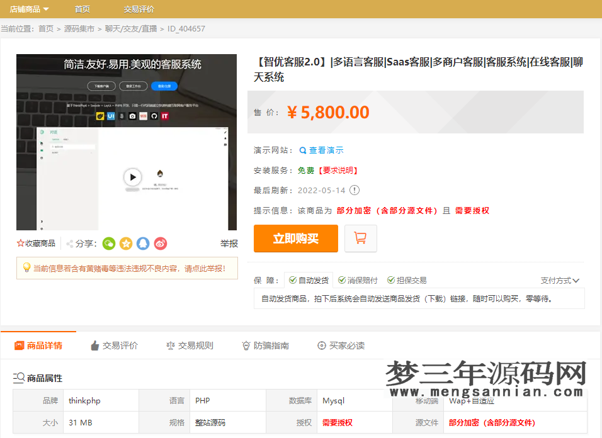Share to Weibo with the red icon
This screenshot has height=438, width=602.
160,243
